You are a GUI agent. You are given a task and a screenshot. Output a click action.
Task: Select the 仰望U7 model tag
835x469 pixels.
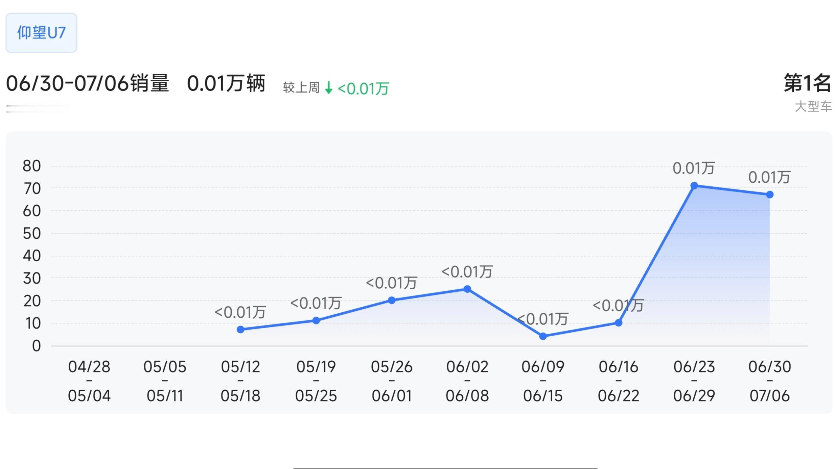pos(41,33)
